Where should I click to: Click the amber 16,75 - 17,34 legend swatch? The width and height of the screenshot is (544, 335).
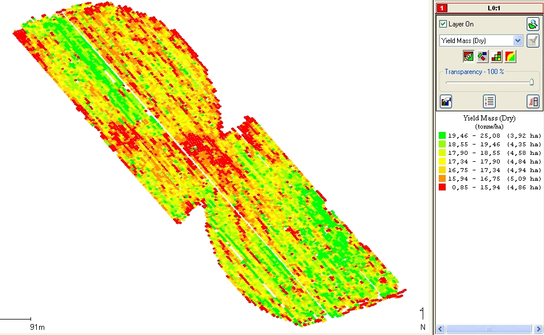click(442, 170)
